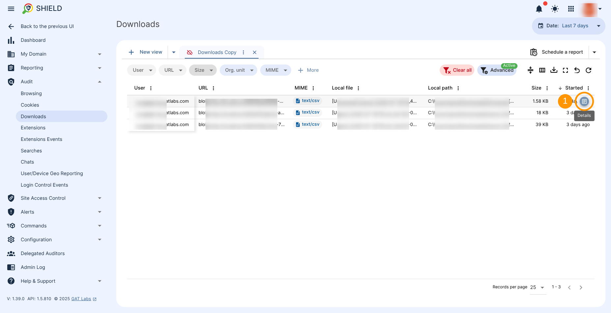Image resolution: width=611 pixels, height=313 pixels.
Task: Toggle fullscreen table view
Action: click(x=566, y=70)
